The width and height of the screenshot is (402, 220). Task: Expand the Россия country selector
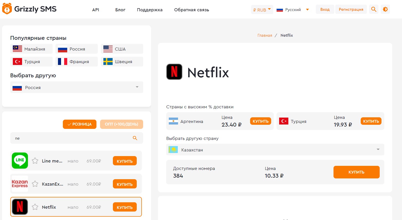(77, 87)
